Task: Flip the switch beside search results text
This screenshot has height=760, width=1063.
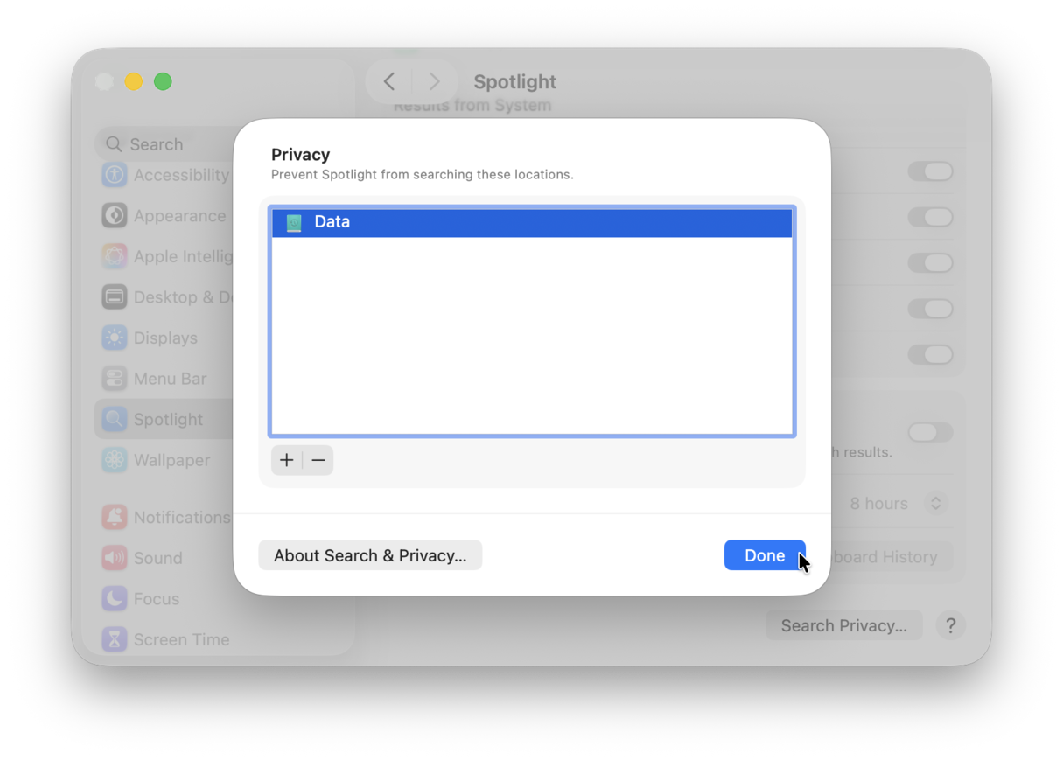Action: tap(930, 432)
